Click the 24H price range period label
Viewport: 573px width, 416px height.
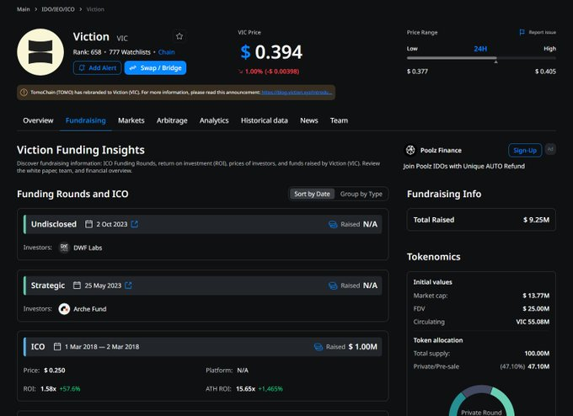480,49
